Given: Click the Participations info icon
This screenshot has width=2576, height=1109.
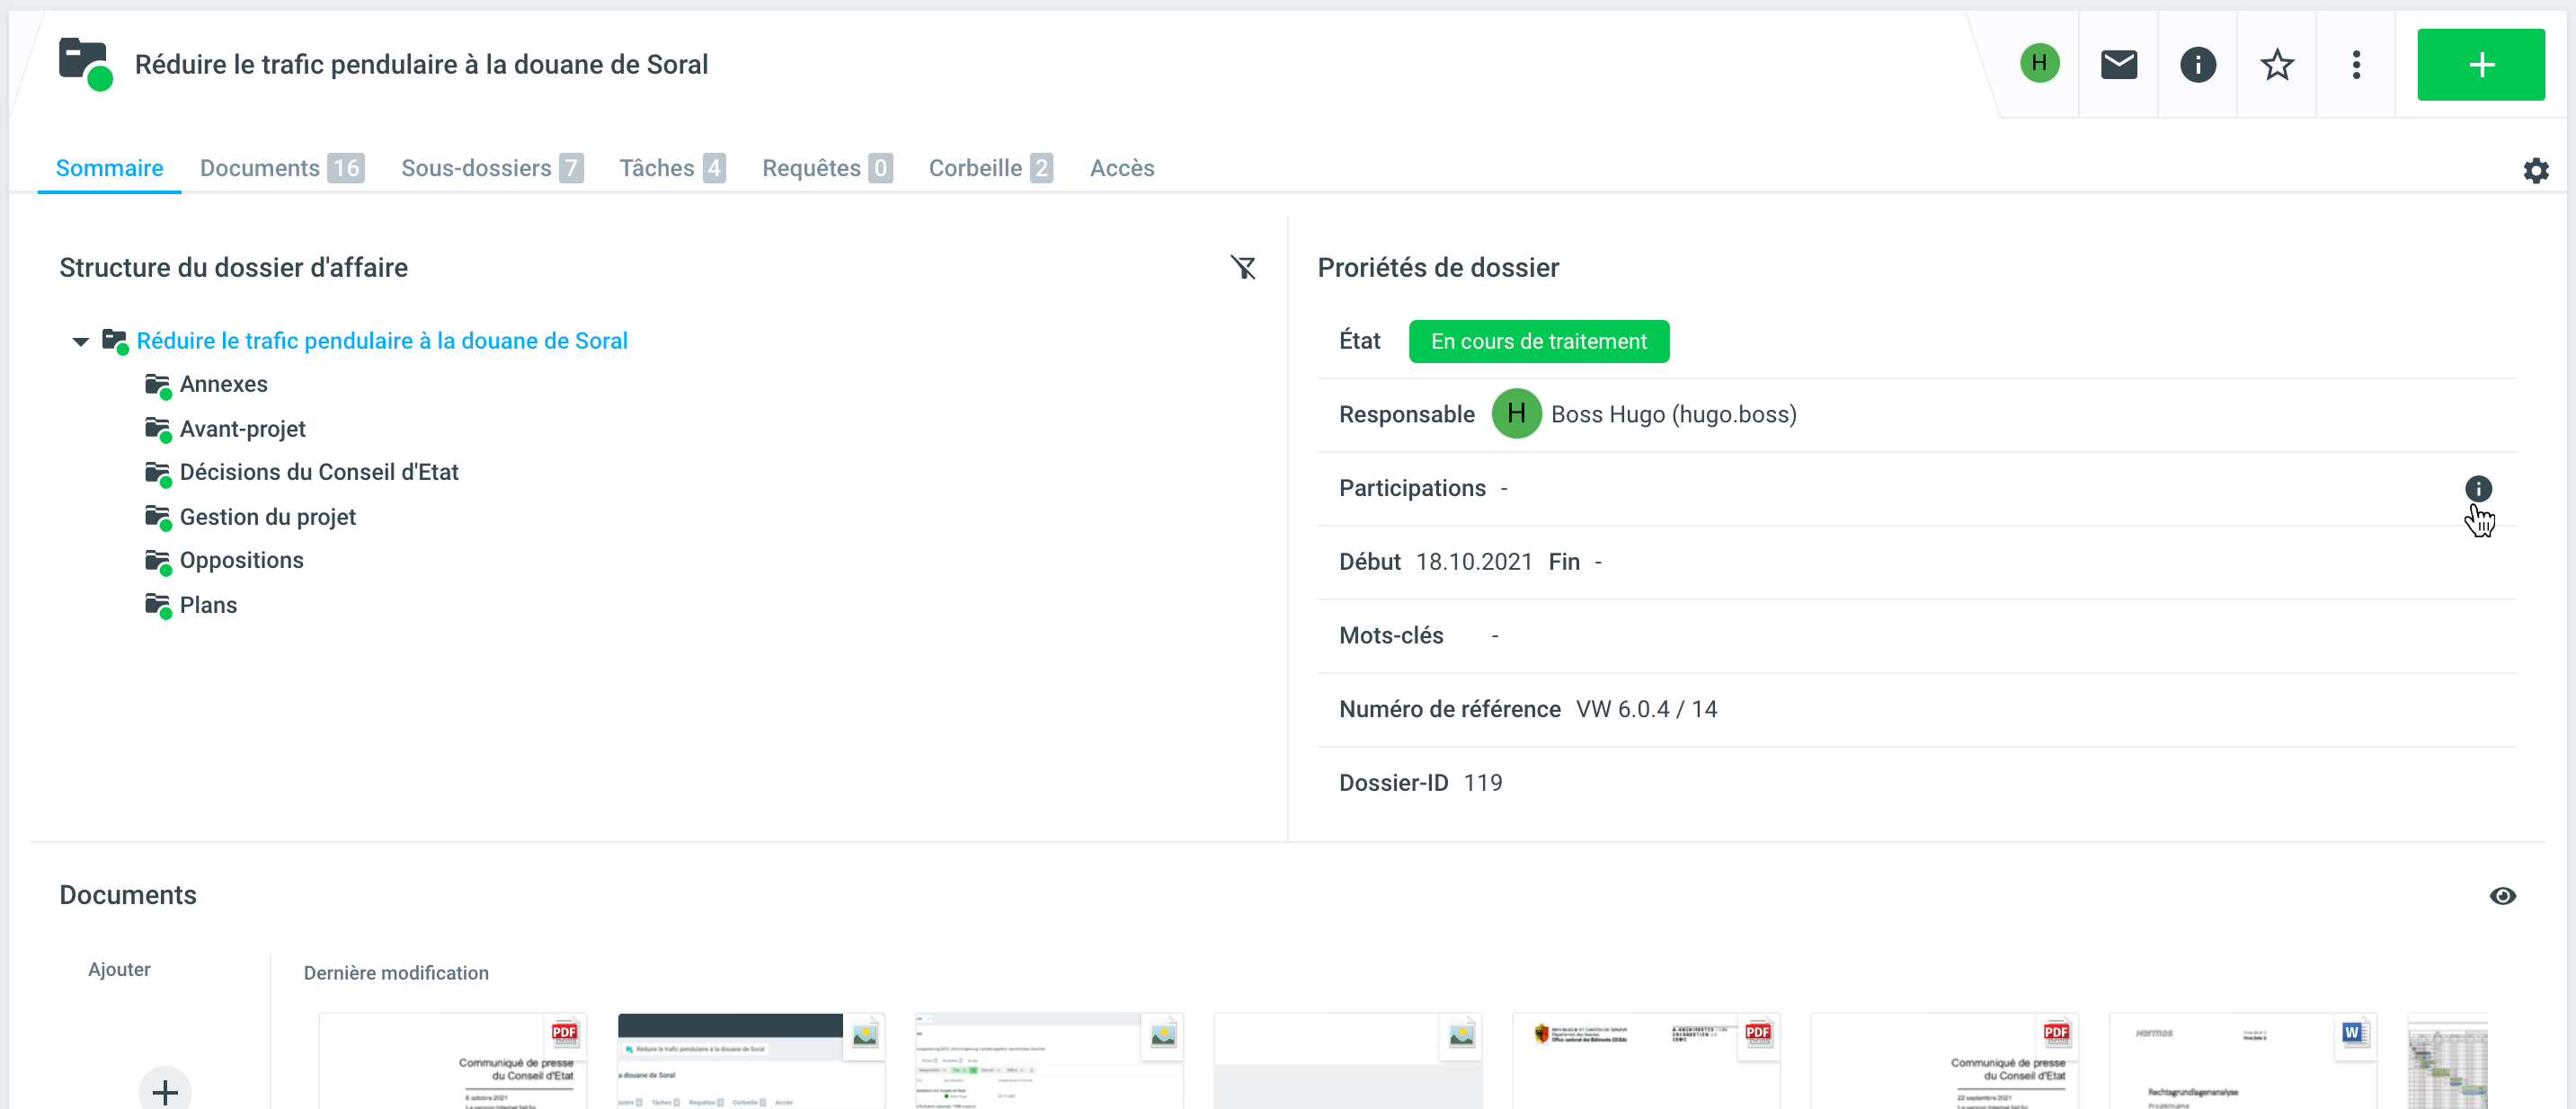Looking at the screenshot, I should pyautogui.click(x=2477, y=488).
